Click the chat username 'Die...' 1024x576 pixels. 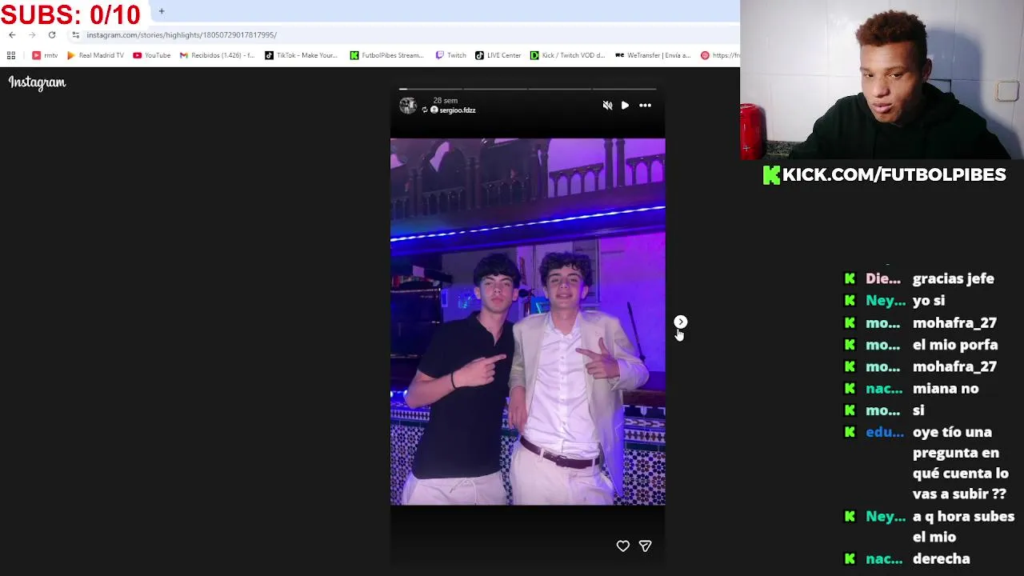click(883, 278)
